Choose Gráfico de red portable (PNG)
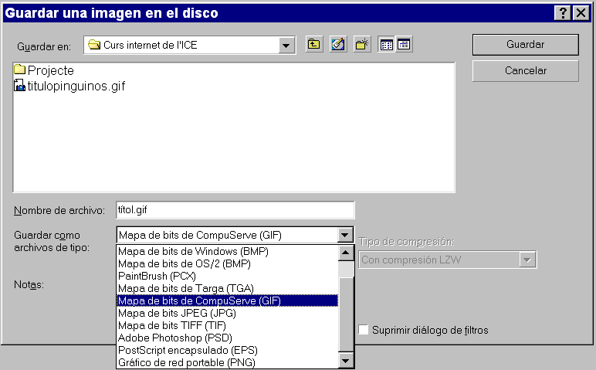 point(186,362)
